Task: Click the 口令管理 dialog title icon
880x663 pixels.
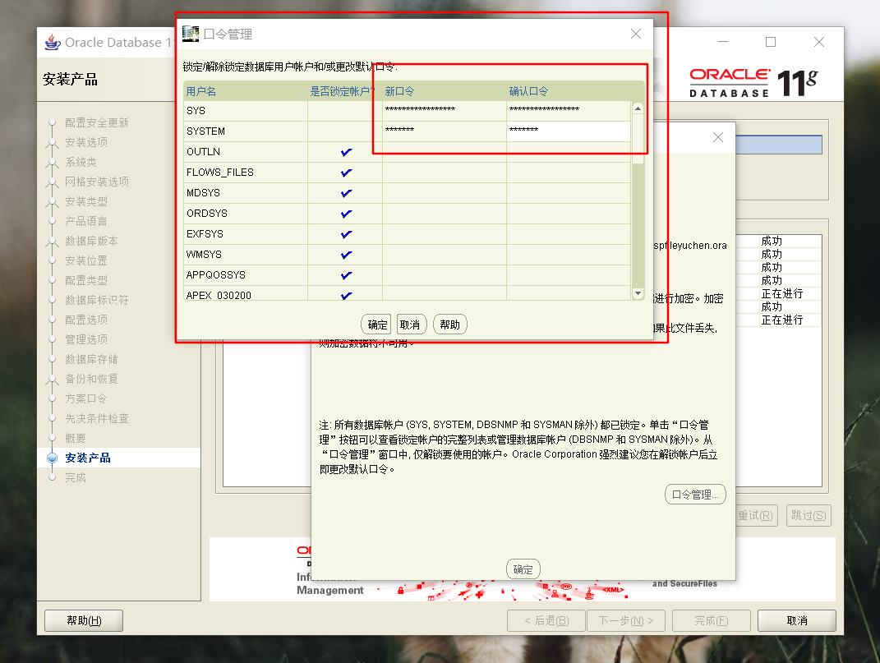Action: [191, 34]
